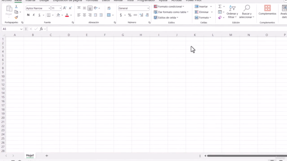Open the Fuente dialog launcher

click(x=73, y=22)
